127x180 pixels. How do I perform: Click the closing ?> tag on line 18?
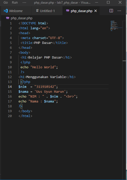coord(21,106)
